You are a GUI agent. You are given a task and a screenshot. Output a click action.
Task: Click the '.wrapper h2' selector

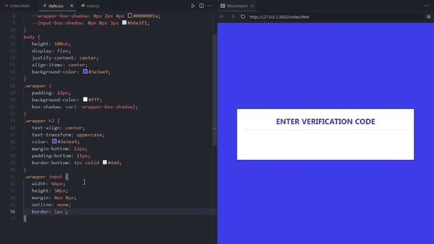[39, 121]
